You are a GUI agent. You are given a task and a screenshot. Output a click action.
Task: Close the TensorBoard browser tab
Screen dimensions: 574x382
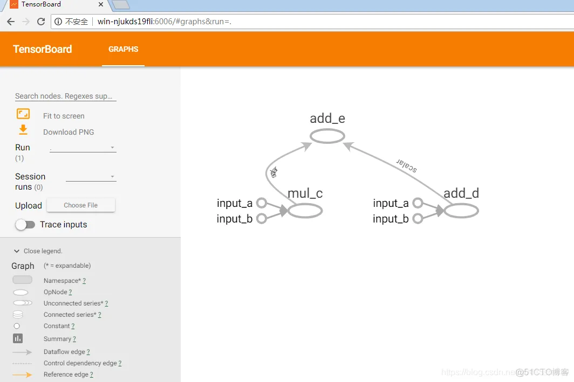tap(101, 4)
